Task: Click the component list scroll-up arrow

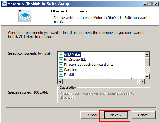Action: click(x=147, y=54)
